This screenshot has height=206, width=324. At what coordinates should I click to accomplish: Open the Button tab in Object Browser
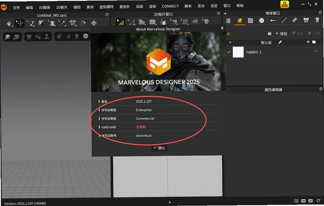click(x=262, y=21)
